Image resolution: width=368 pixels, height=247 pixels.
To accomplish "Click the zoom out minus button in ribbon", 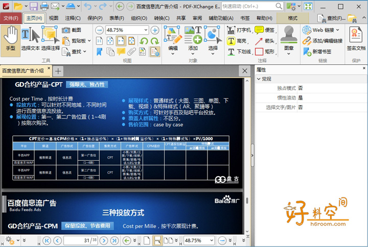I will pos(99,30).
